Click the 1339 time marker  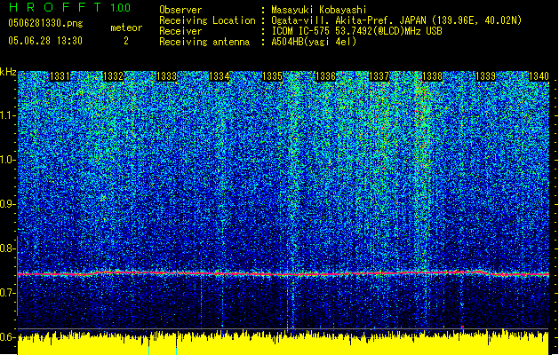click(485, 76)
